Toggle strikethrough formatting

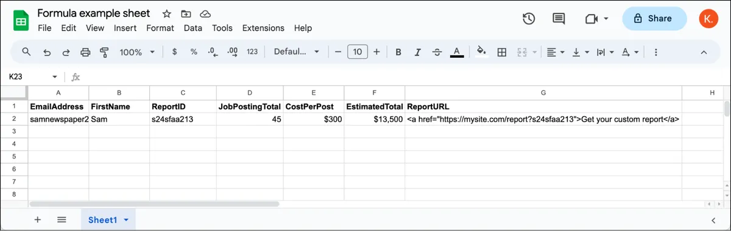[x=437, y=52]
